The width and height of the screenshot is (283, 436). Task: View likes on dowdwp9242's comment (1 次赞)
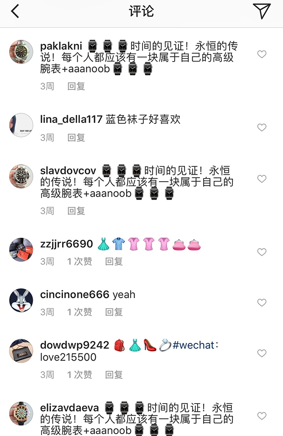click(x=79, y=375)
